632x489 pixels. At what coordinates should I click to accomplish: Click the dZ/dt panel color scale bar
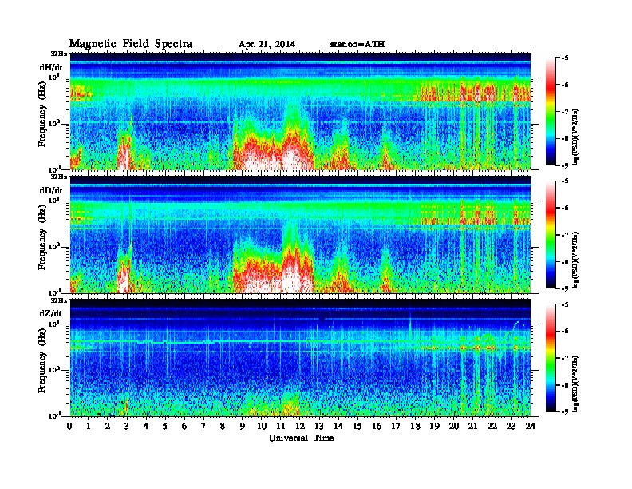tap(551, 358)
